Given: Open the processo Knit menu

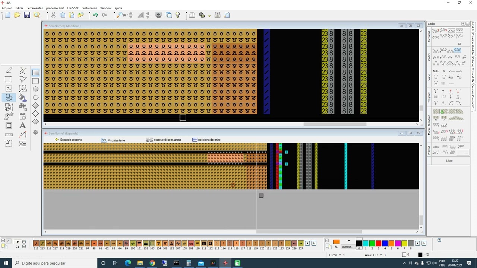Looking at the screenshot, I should tap(55, 8).
